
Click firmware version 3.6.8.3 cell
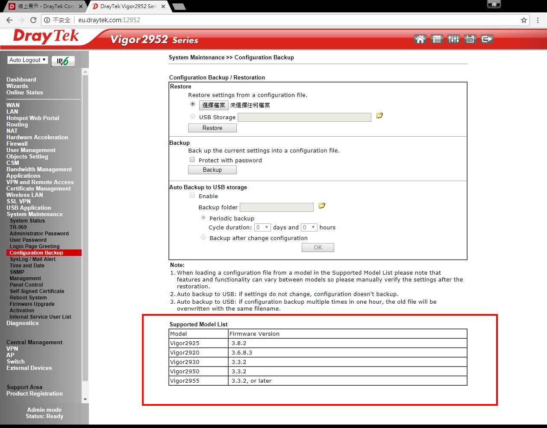click(x=347, y=352)
